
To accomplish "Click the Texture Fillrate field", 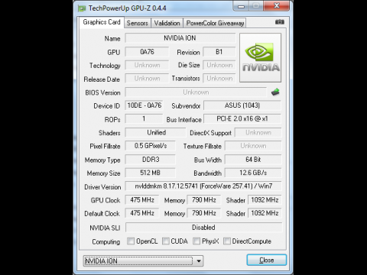I will [253, 146].
